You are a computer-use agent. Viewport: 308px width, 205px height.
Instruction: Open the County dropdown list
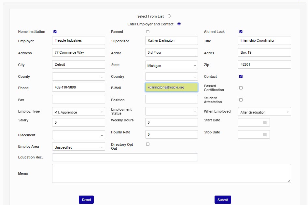(x=78, y=77)
